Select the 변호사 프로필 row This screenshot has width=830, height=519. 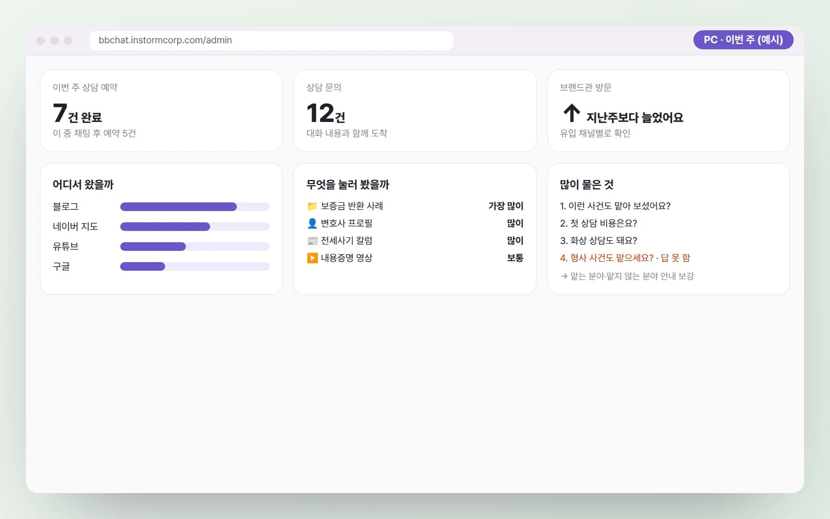415,224
